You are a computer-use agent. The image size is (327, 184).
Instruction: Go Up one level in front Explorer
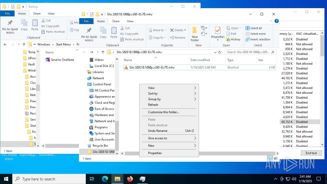(x=103, y=52)
